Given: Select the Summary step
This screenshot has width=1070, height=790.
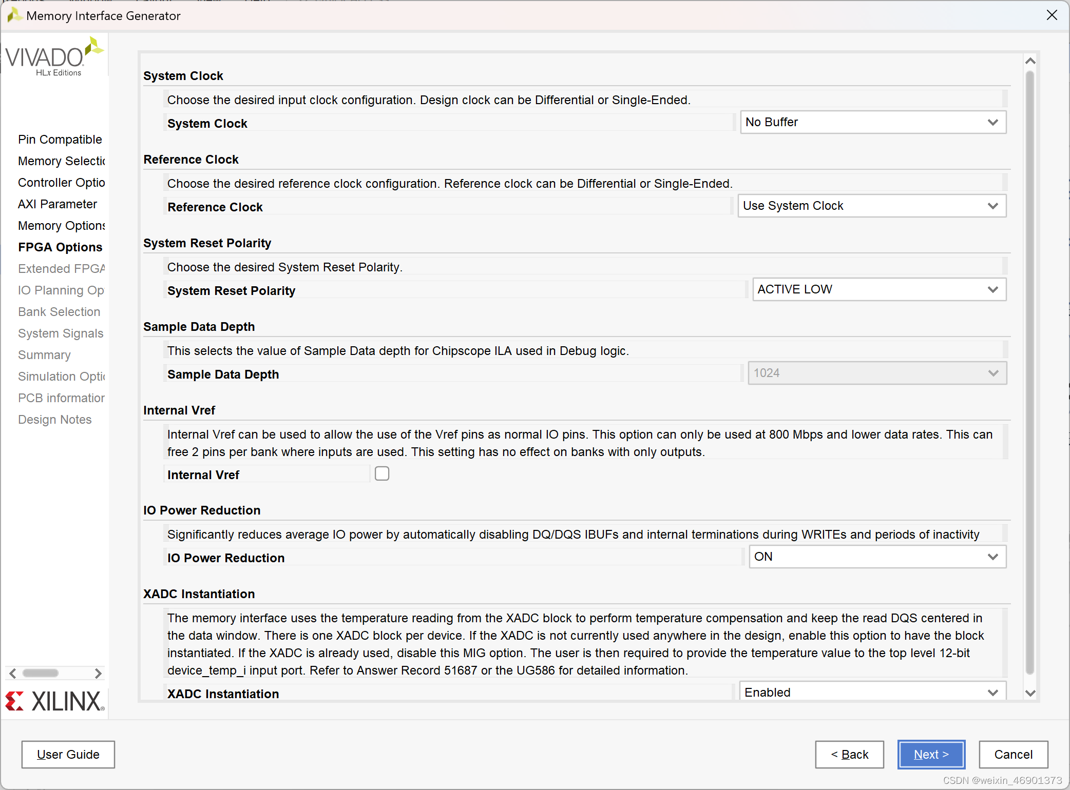Looking at the screenshot, I should pos(44,355).
